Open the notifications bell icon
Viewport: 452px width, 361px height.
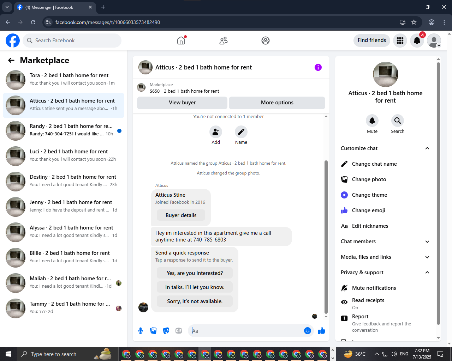click(x=417, y=41)
